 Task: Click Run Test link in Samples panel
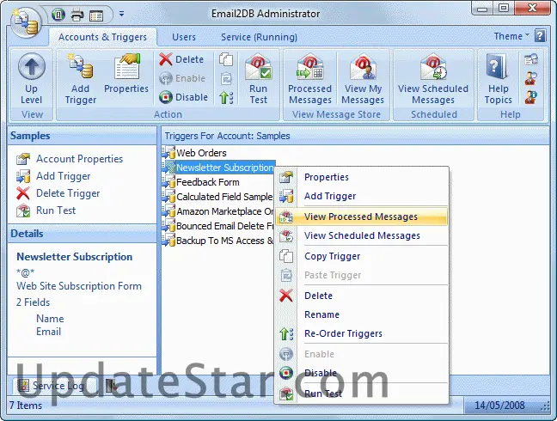46,210
